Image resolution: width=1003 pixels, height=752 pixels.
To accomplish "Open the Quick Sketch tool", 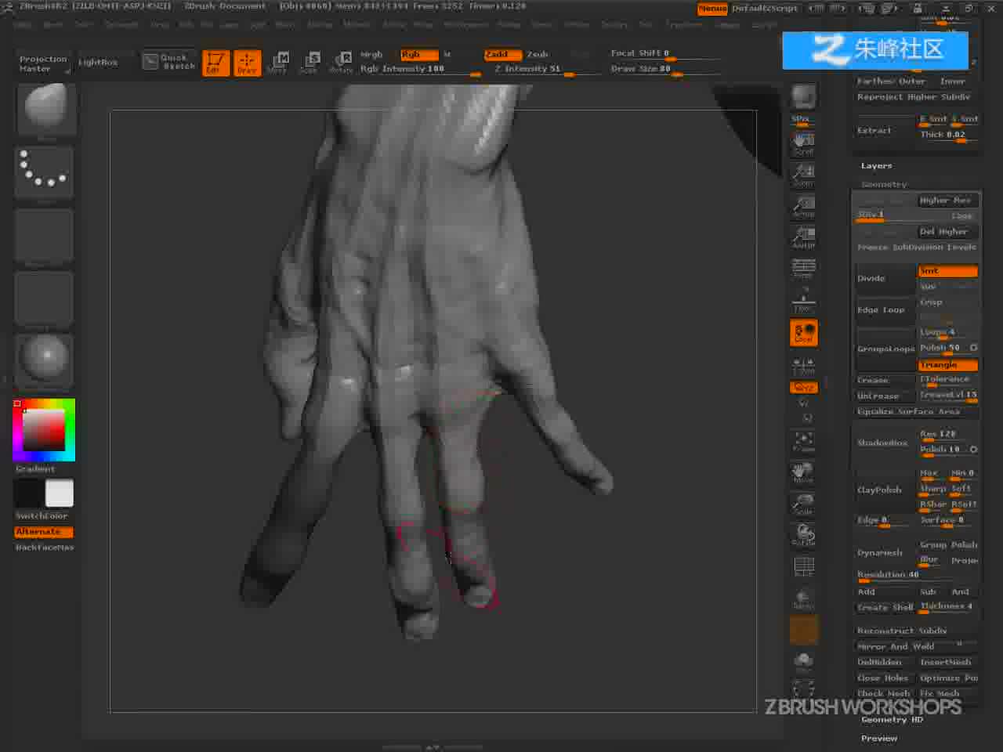I will (169, 62).
